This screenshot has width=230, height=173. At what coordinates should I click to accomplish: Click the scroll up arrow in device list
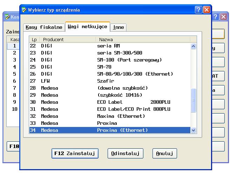[x=193, y=46]
